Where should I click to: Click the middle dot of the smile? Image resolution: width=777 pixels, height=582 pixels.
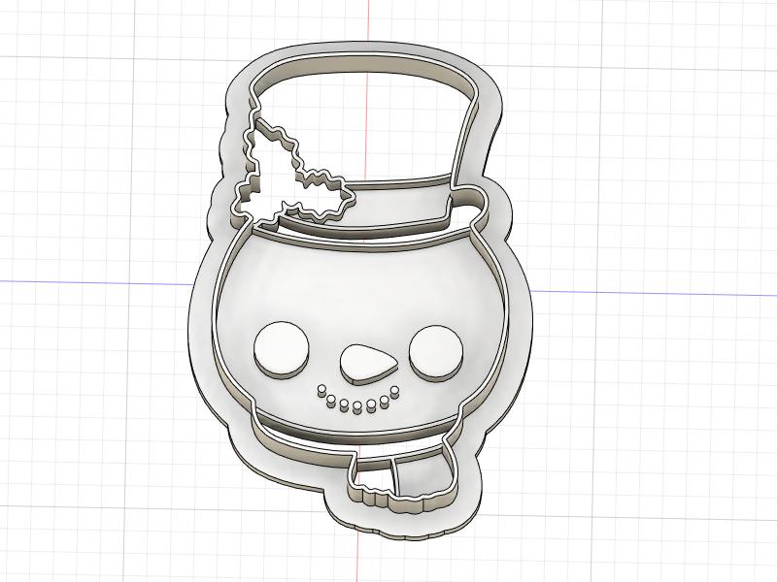(356, 407)
